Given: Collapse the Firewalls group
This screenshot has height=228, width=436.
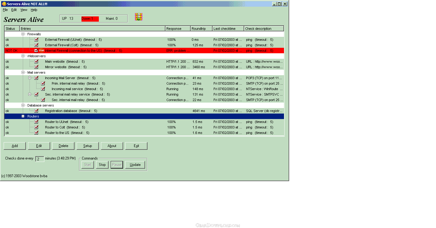Looking at the screenshot, I should (x=23, y=34).
